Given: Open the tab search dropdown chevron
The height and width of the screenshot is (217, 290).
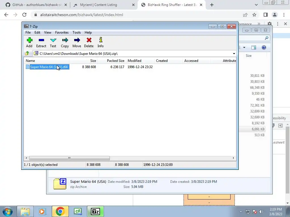Looking at the screenshot, I should (x=256, y=5).
